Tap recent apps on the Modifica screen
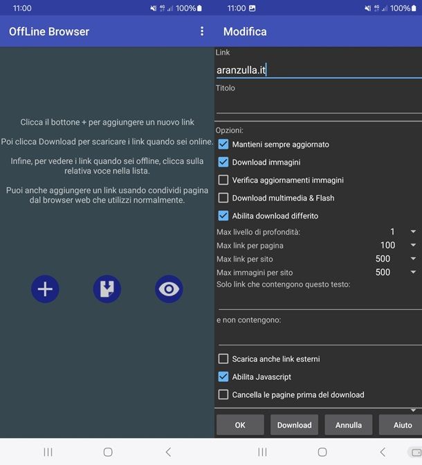The height and width of the screenshot is (465, 422). click(x=262, y=452)
